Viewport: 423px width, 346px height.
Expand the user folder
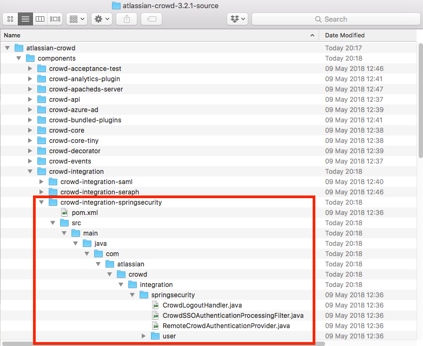[144, 336]
